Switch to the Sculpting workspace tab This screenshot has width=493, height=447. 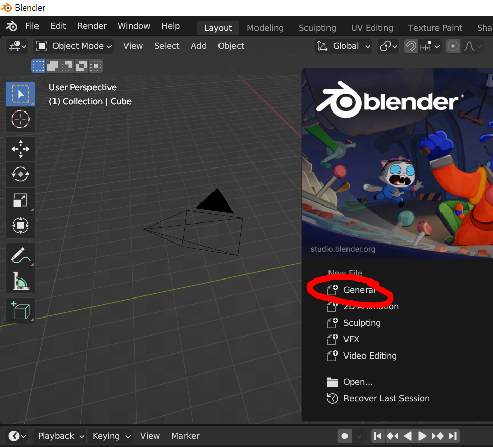pyautogui.click(x=317, y=28)
